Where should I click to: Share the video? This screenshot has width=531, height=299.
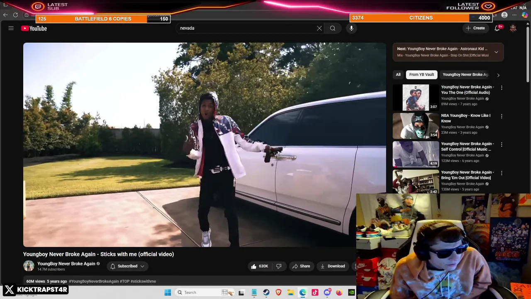point(301,266)
